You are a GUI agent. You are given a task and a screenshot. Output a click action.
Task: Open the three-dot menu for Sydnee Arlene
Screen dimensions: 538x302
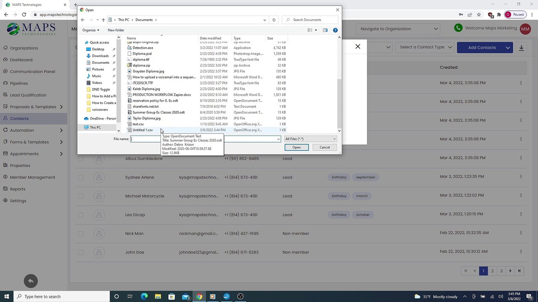521,177
